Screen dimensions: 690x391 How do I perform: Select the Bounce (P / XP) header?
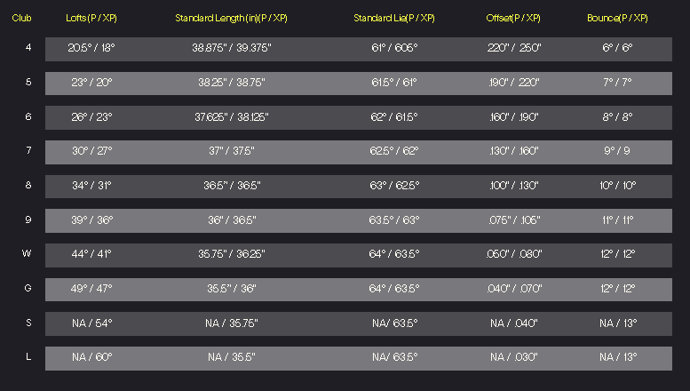click(617, 18)
